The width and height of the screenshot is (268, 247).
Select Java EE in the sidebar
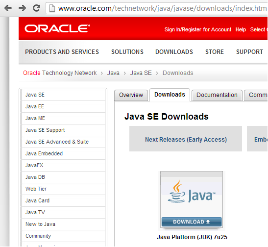64,107
